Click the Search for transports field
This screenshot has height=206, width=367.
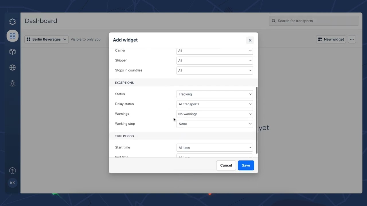[313, 21]
